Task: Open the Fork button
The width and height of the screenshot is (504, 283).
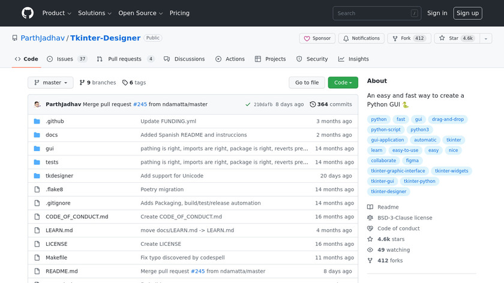Action: 408,38
